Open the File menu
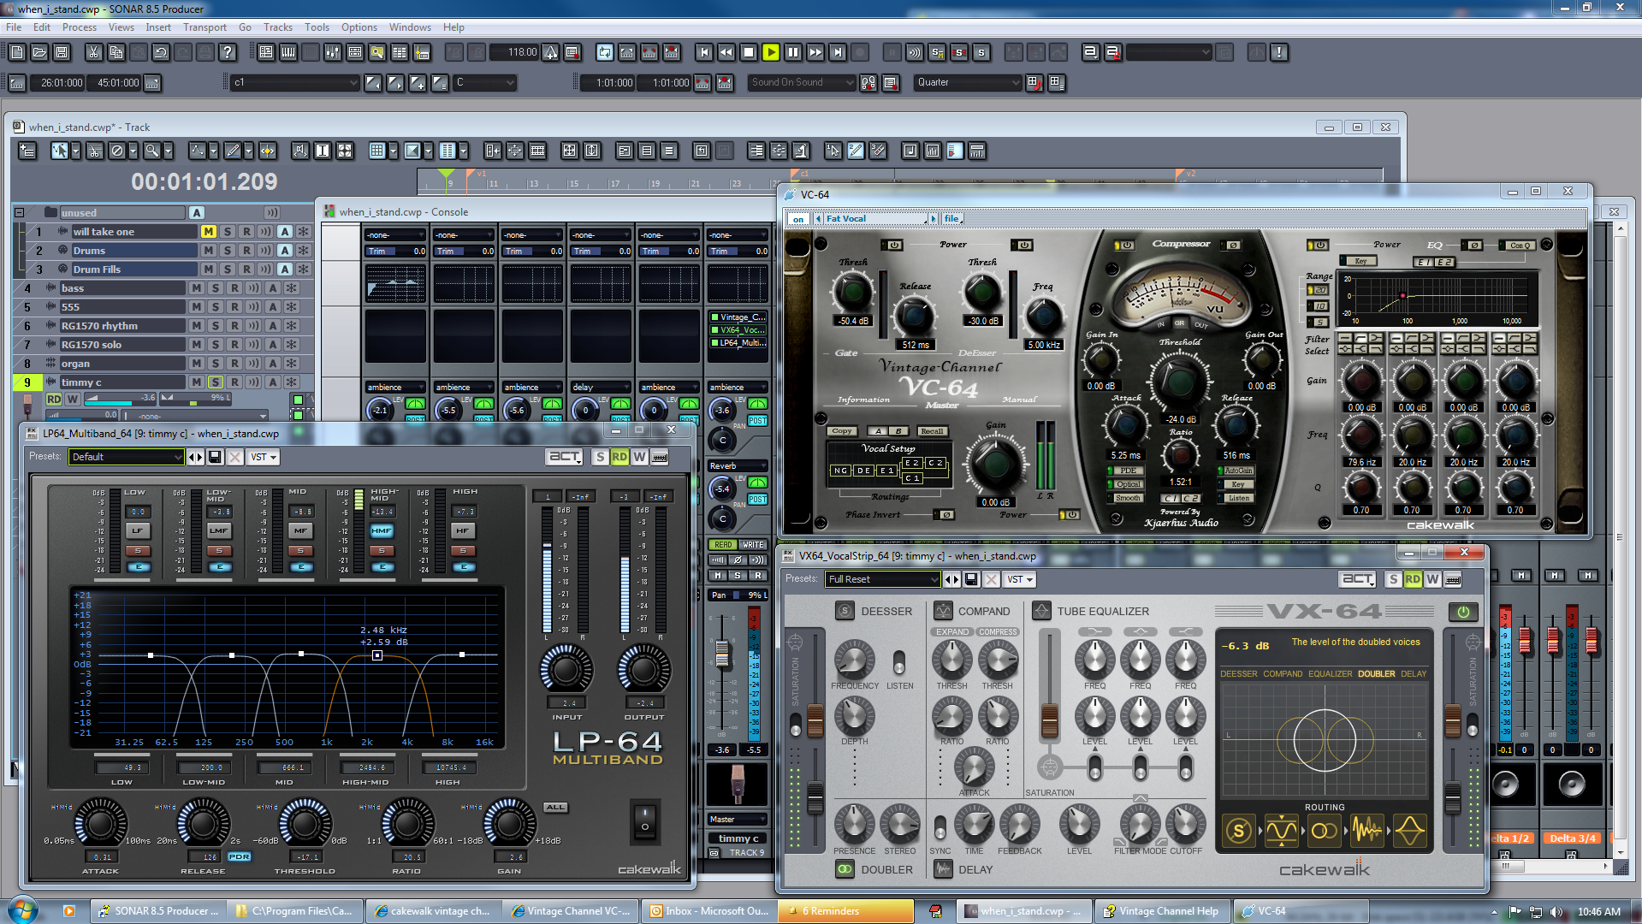This screenshot has height=924, width=1642. click(x=14, y=27)
